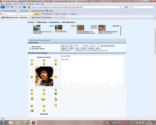This screenshot has width=156, height=125.
Task: Open Excel from the Windows taskbar
Action: pyautogui.click(x=26, y=122)
